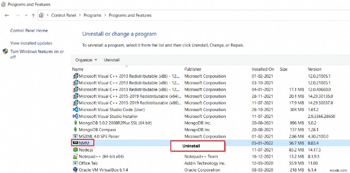Open Turn Windows features on or off
350x173 pixels.
(x=37, y=54)
